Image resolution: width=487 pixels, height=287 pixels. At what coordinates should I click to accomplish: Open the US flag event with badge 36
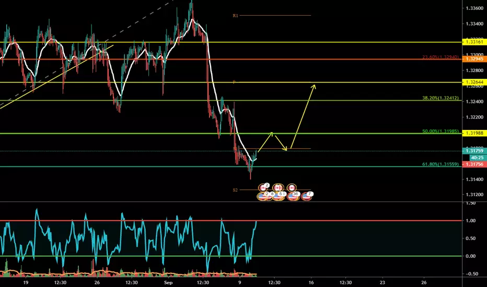pos(294,196)
